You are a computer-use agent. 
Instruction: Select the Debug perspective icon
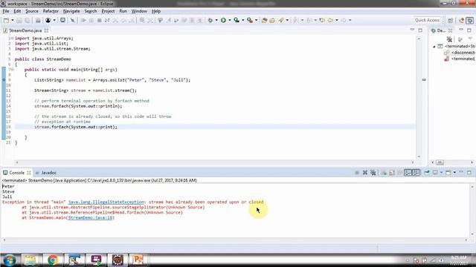tap(470, 20)
